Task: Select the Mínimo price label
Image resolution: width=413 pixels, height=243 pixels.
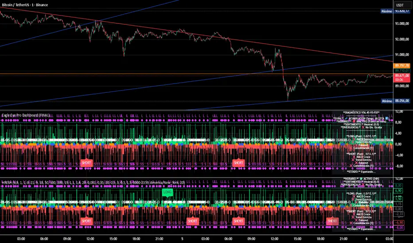Action: 387,101
